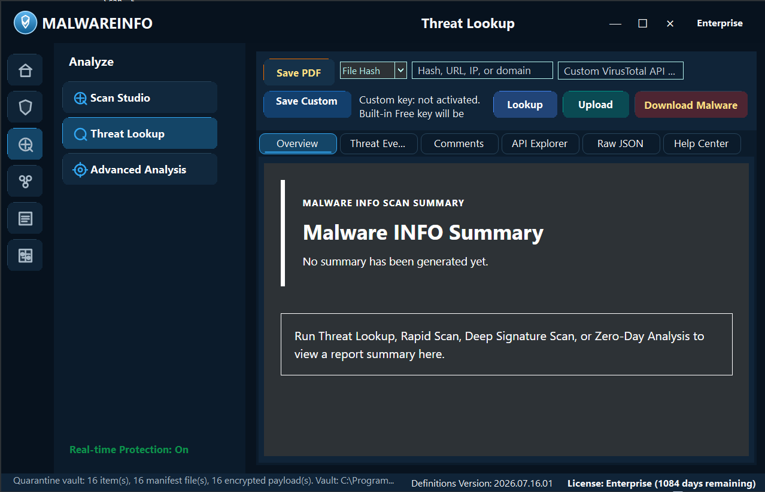The image size is (765, 492).
Task: Open Threat Lookup page
Action: (x=139, y=133)
